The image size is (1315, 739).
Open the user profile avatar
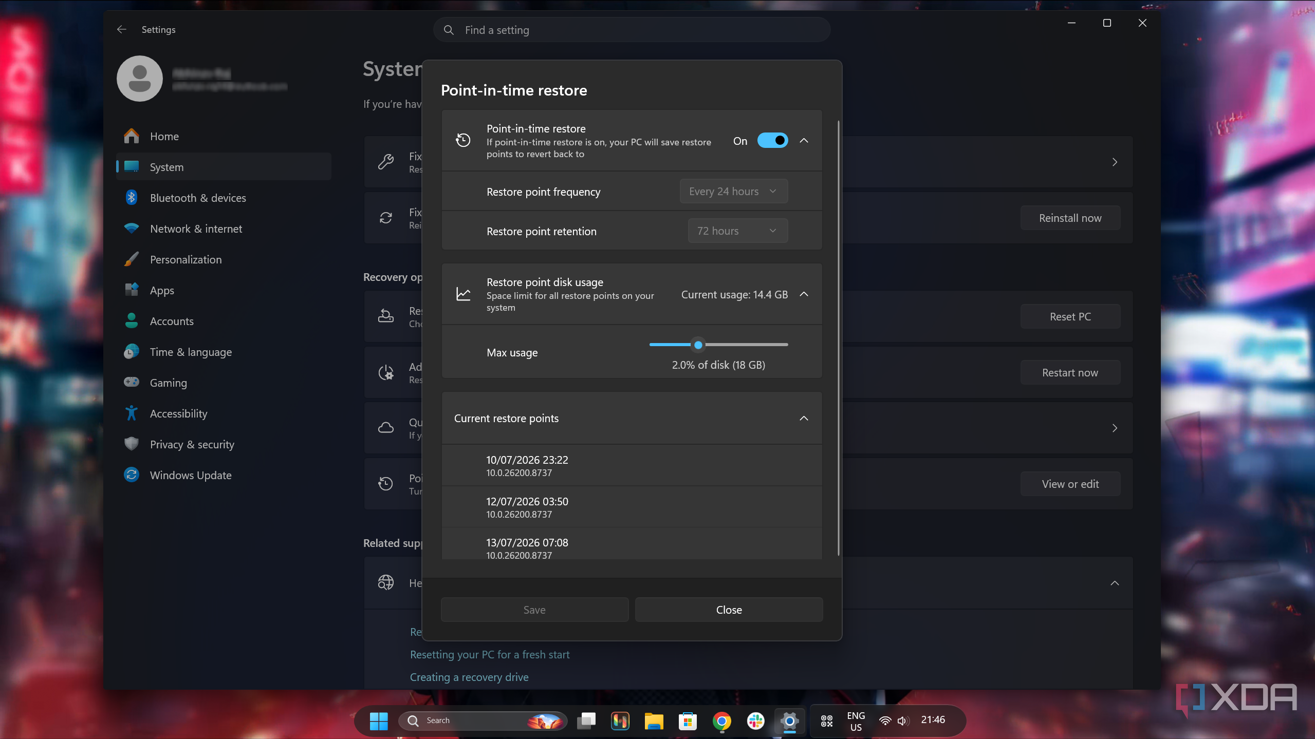click(x=140, y=78)
